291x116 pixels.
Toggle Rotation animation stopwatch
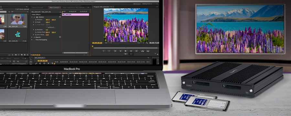point(36,30)
